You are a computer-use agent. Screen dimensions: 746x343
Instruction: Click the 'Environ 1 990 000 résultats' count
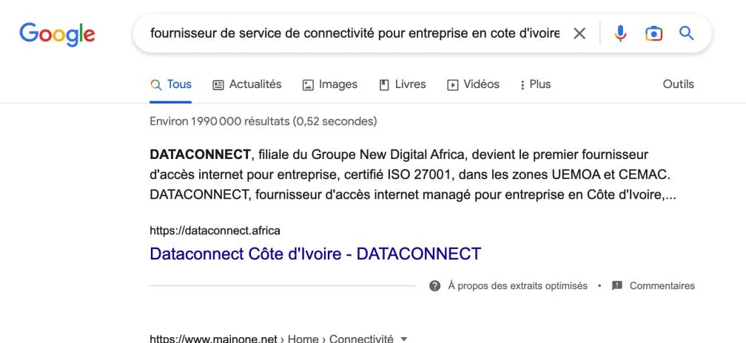263,122
